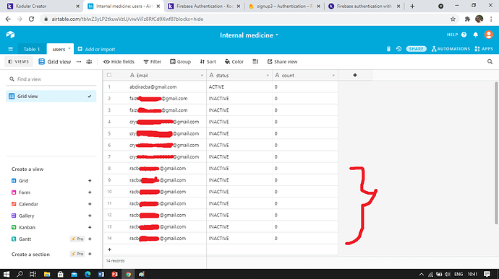Open Chrome extensions puzzle icon
The height and width of the screenshot is (279, 499).
click(x=467, y=19)
